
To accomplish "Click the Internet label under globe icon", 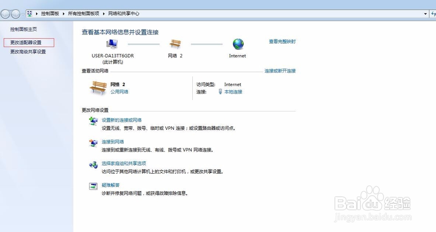I will tap(238, 56).
